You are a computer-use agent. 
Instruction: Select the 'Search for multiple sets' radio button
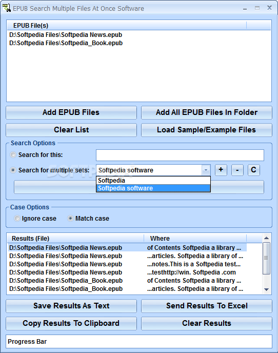click(x=13, y=170)
